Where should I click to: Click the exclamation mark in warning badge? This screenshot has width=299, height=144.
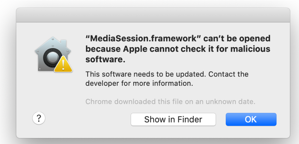tap(63, 65)
